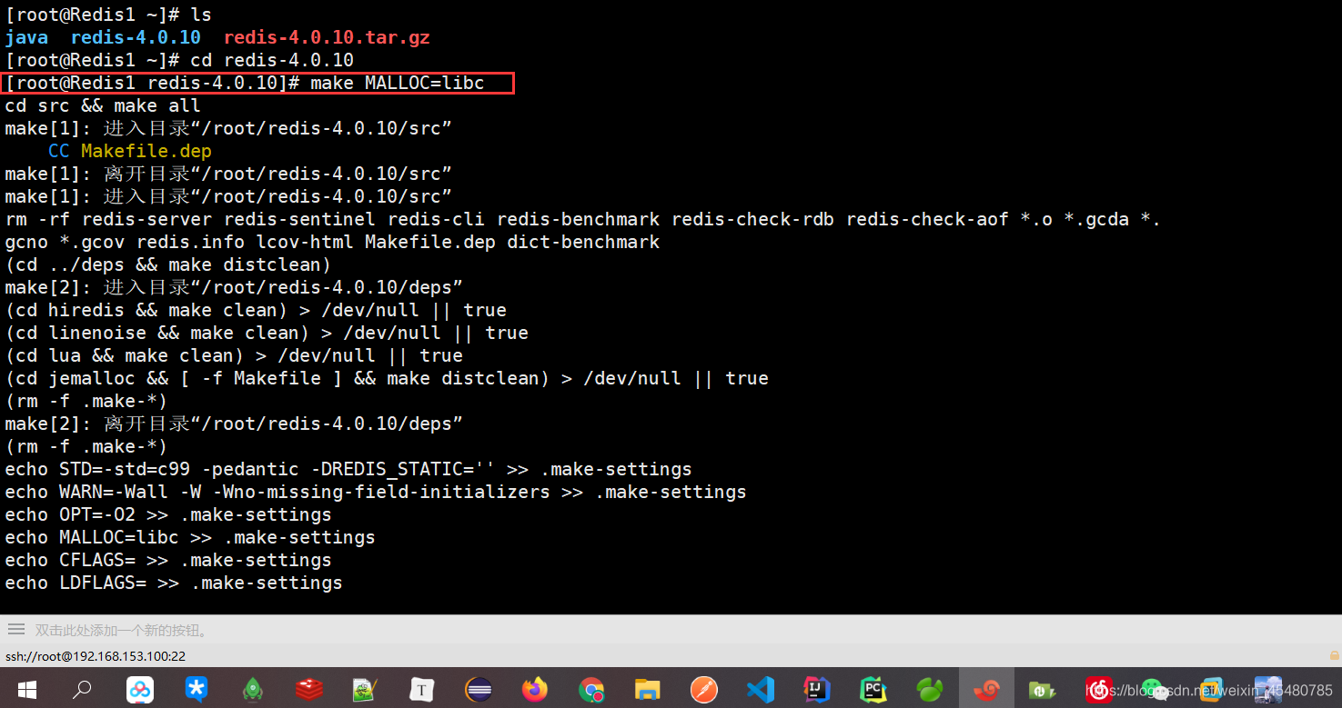Screen dimensions: 1342x708
Task: Open the green rocket app icon
Action: [x=253, y=690]
